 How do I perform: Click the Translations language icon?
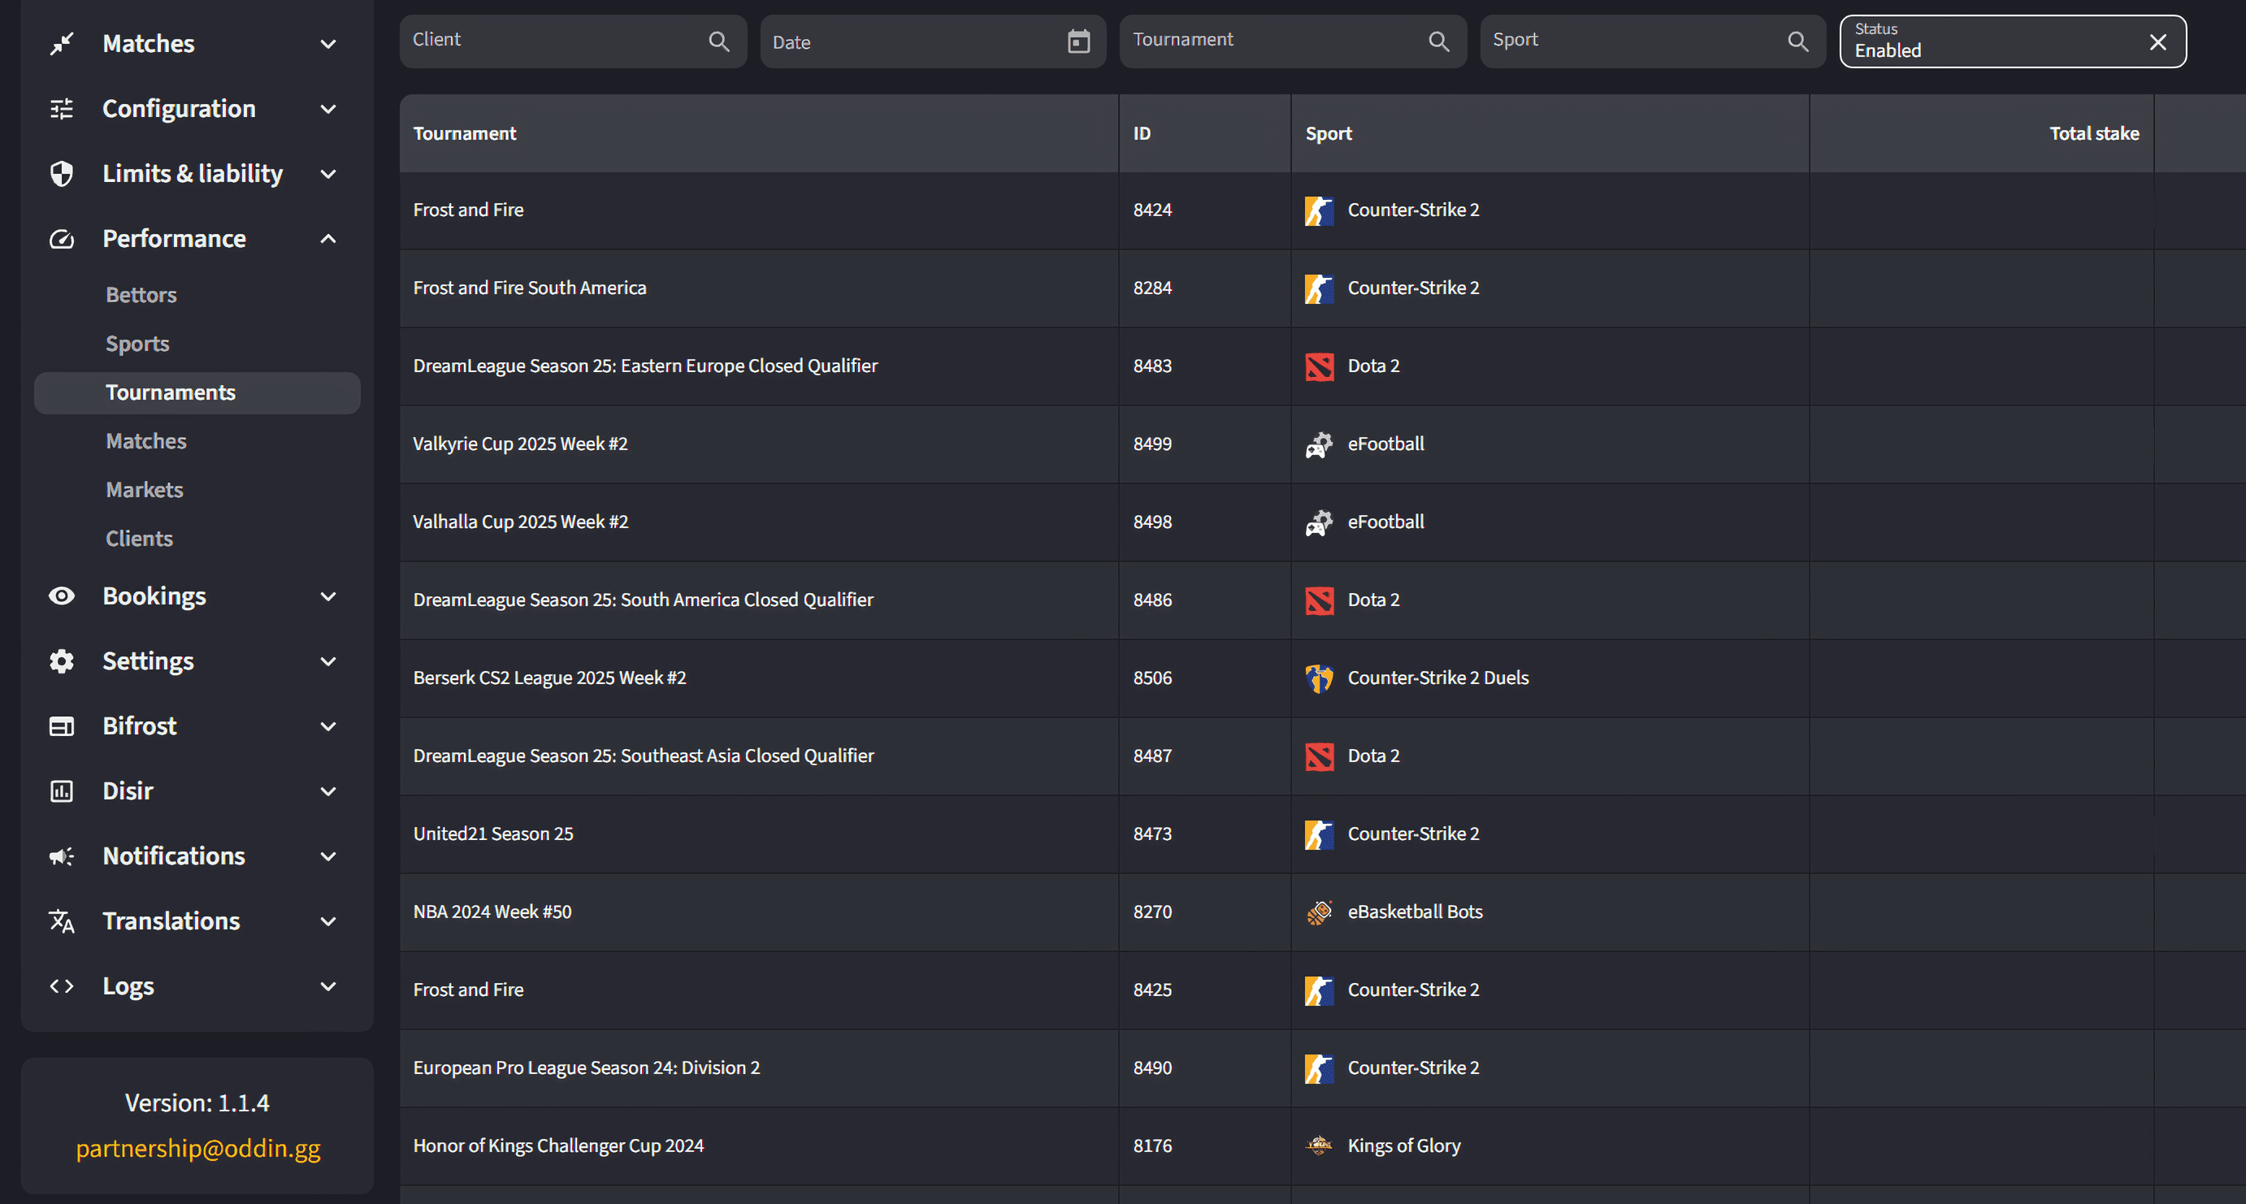(x=61, y=921)
